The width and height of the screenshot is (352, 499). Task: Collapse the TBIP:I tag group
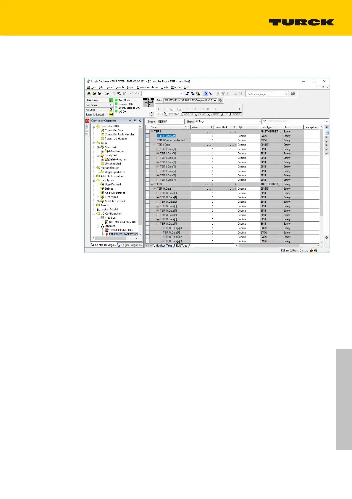[152, 132]
